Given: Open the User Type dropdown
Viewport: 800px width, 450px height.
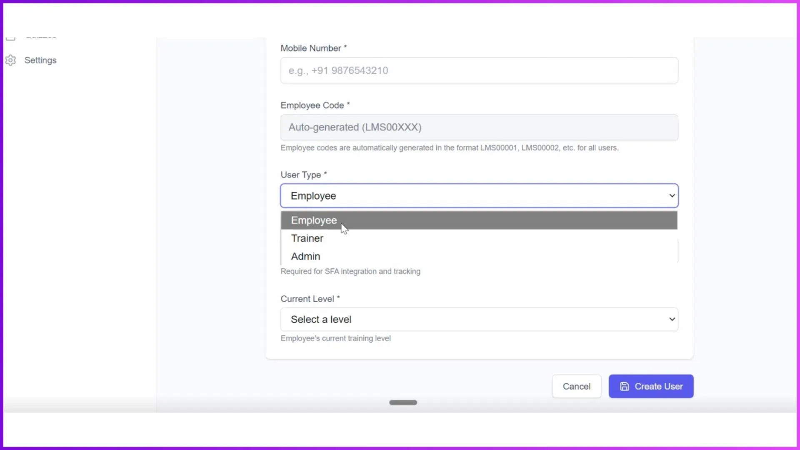Looking at the screenshot, I should [x=478, y=195].
